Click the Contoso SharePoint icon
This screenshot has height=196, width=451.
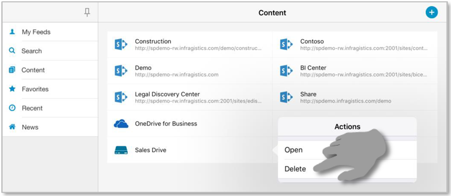tap(286, 44)
